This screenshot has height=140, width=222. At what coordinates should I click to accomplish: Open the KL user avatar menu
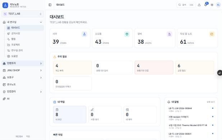(218, 5)
